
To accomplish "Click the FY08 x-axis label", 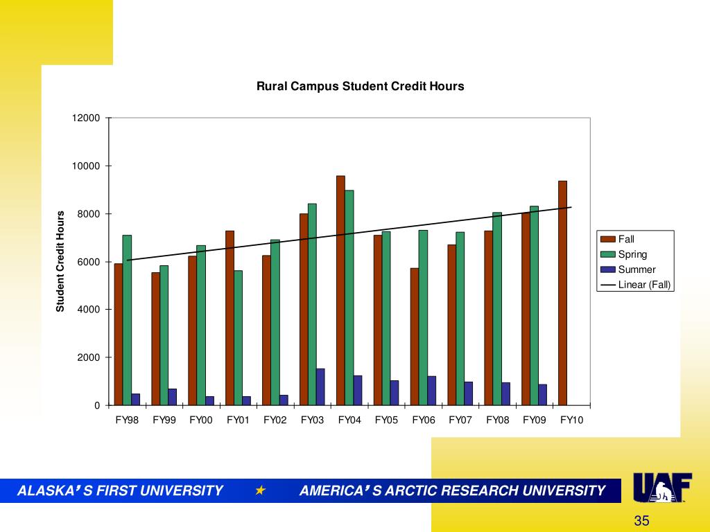I will click(497, 420).
